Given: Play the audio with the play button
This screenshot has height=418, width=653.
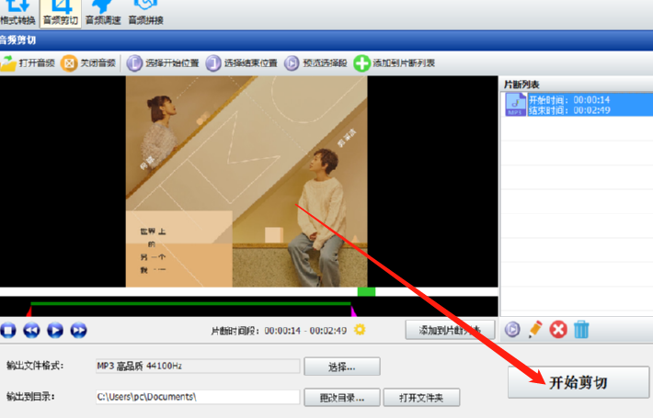Looking at the screenshot, I should coord(55,330).
